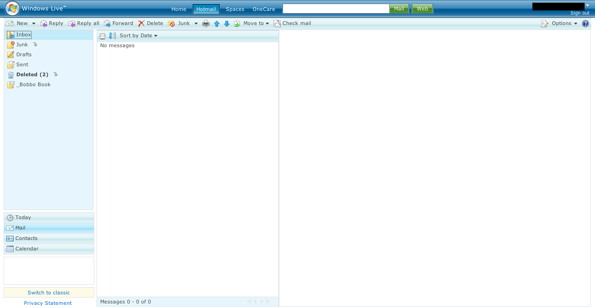
Task: Print the message list
Action: (x=205, y=23)
